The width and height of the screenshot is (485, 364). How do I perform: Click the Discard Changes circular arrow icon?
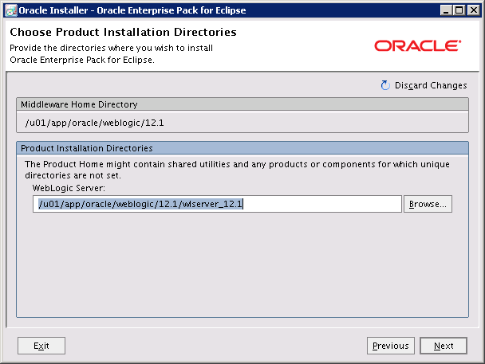coord(385,85)
